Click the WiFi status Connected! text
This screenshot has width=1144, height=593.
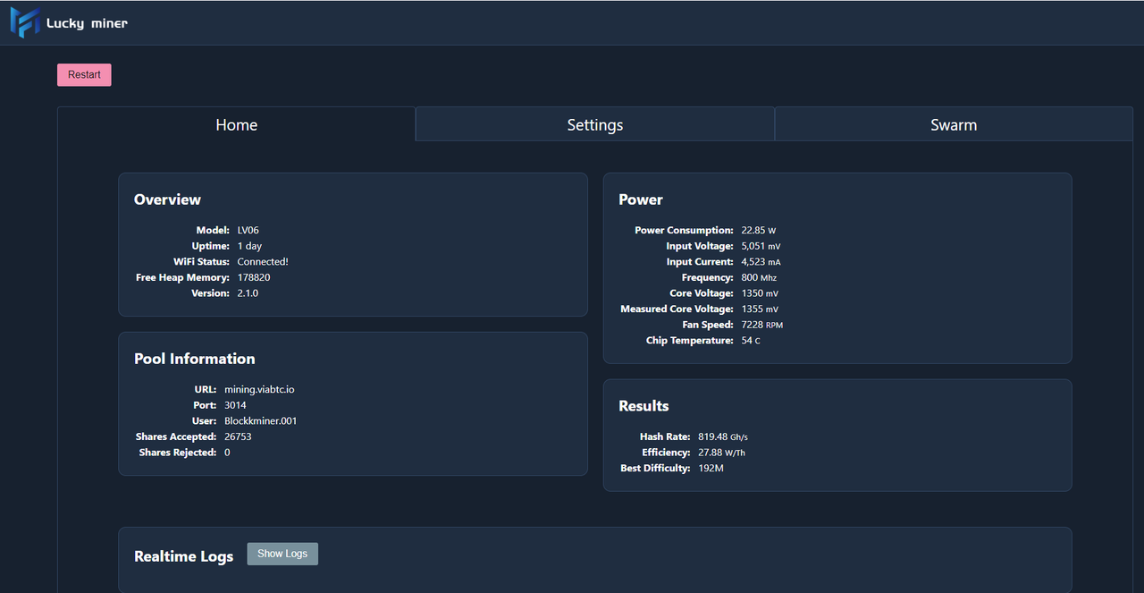pos(263,262)
